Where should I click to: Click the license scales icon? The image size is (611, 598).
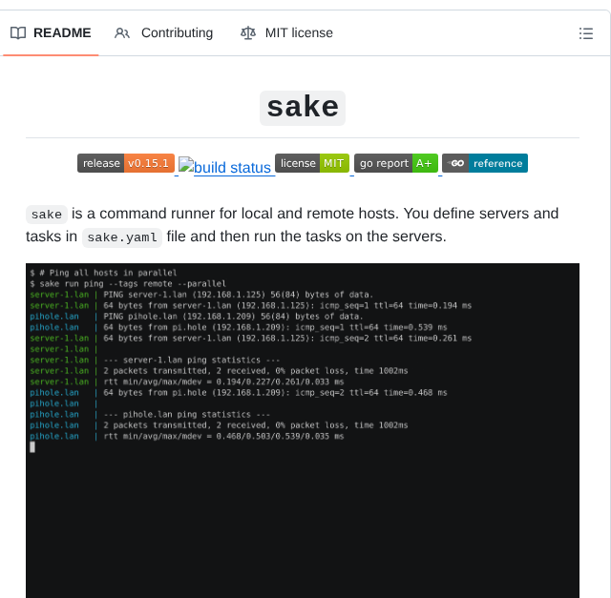point(248,33)
